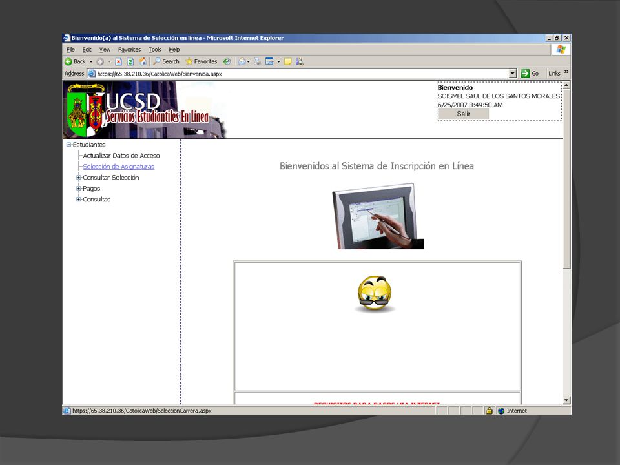This screenshot has height=465, width=620.
Task: Open the Forward button history dropdown arrow
Action: [x=110, y=62]
